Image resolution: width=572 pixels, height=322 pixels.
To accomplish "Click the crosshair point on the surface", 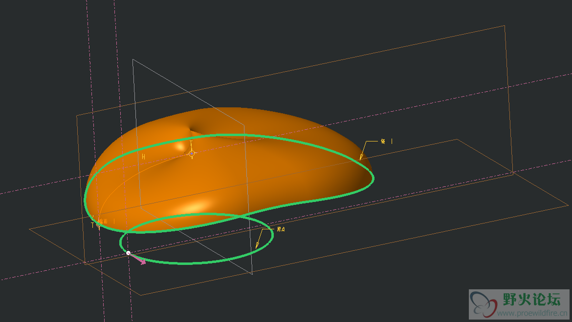I will [x=192, y=154].
